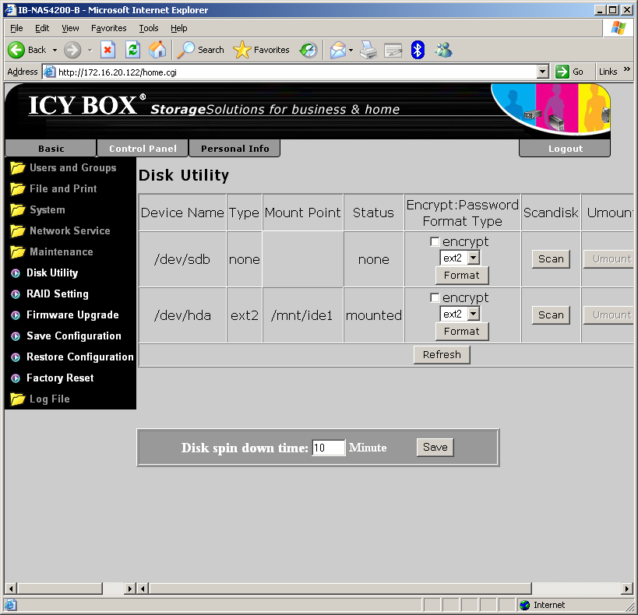Switch to the Control Panel tab

point(143,149)
